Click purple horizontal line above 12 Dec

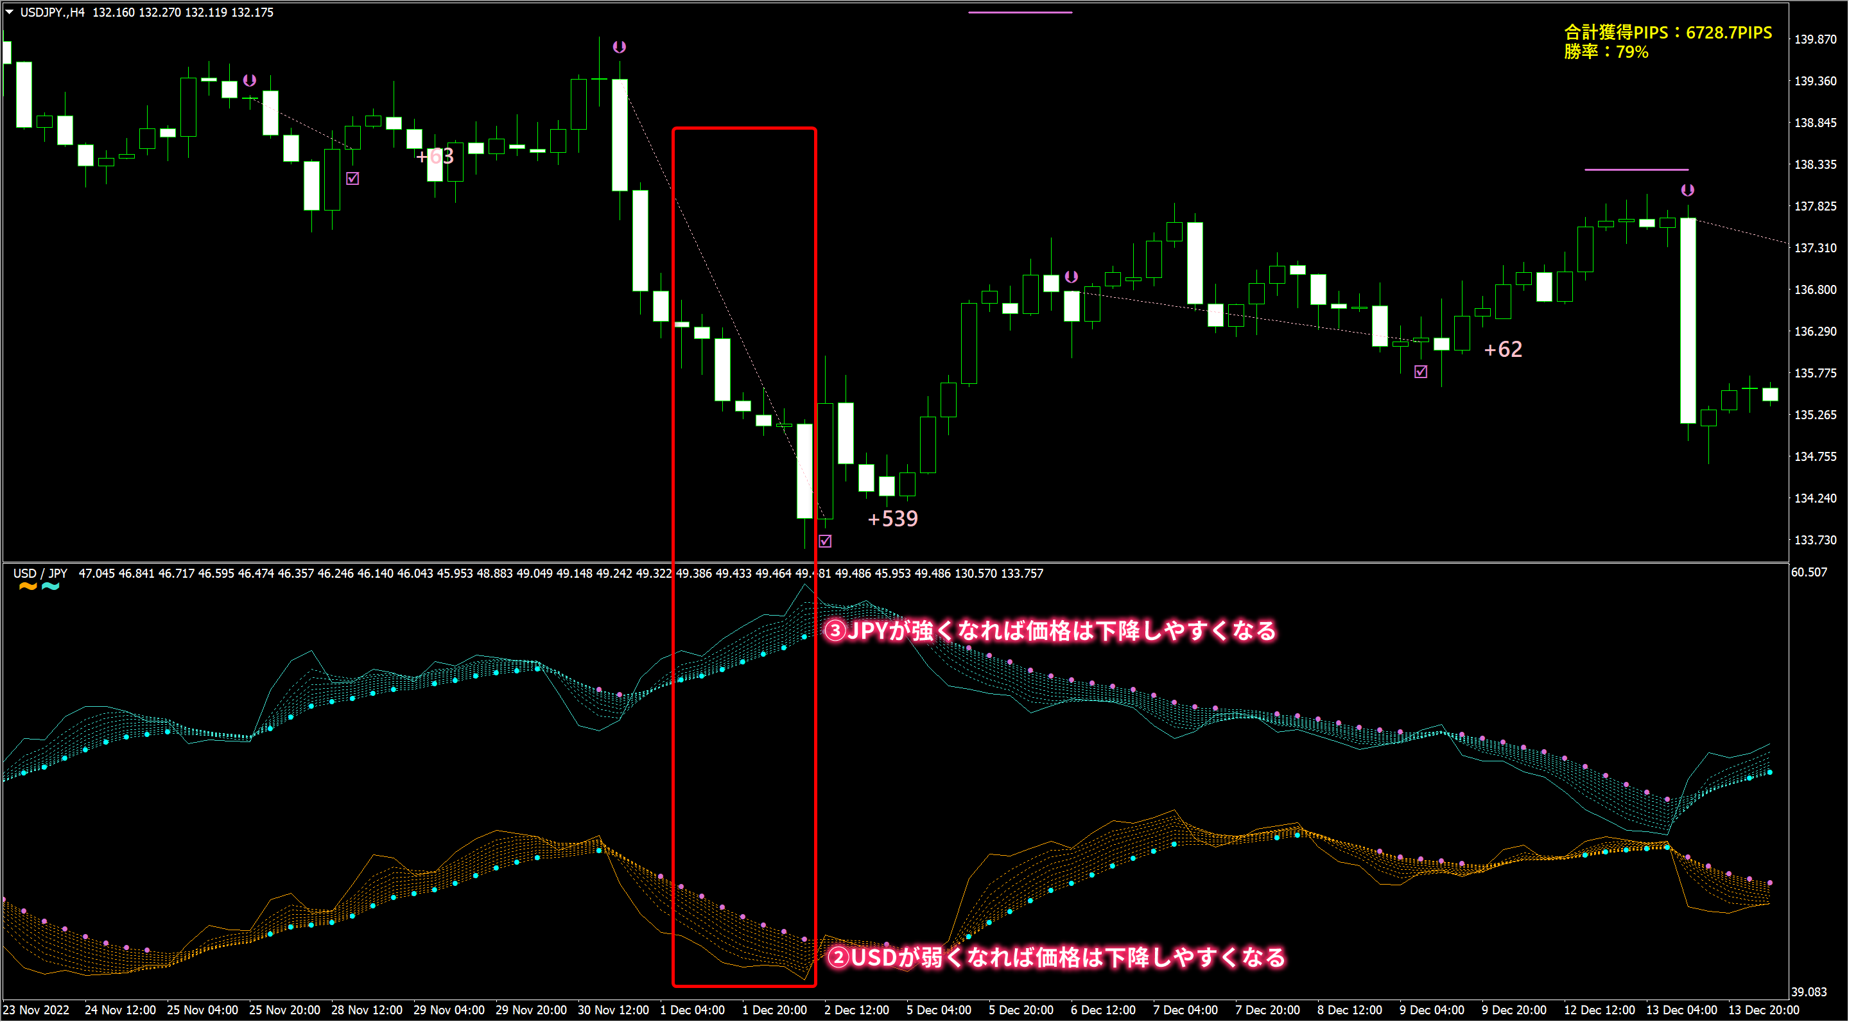pos(1636,169)
